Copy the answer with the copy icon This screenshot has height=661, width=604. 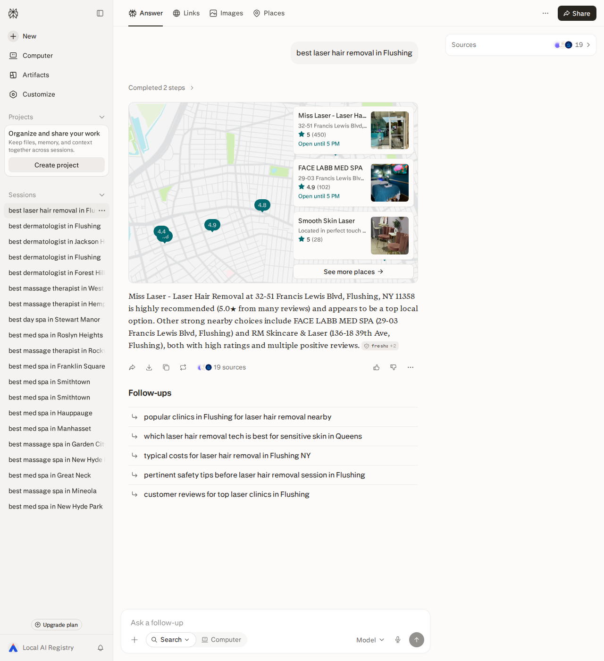(x=166, y=367)
